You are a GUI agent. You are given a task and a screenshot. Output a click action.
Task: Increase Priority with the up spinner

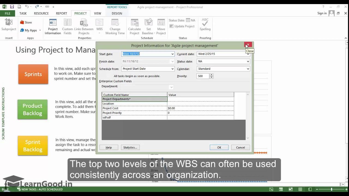click(212, 75)
